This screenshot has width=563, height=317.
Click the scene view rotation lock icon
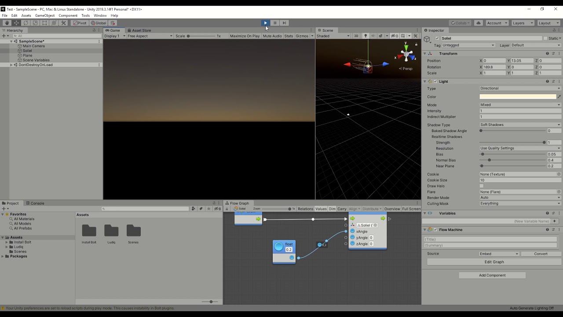click(416, 44)
